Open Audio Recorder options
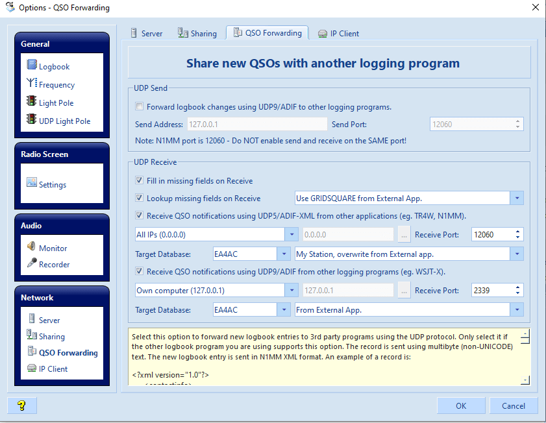The width and height of the screenshot is (546, 423). 54,264
